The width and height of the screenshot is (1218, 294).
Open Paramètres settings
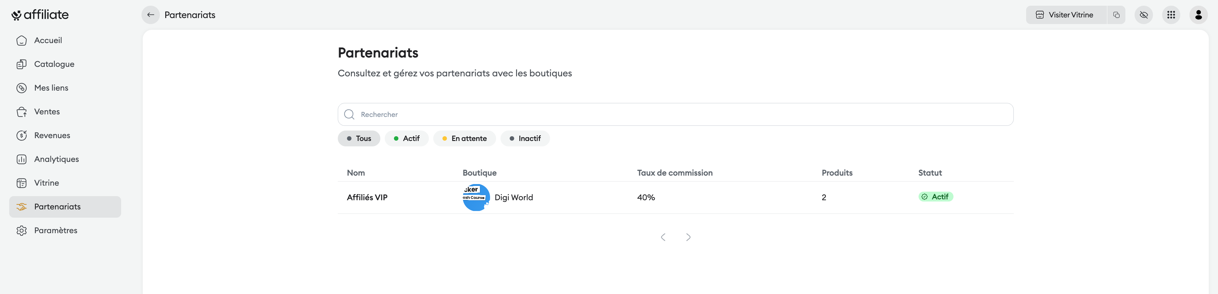[x=55, y=230]
